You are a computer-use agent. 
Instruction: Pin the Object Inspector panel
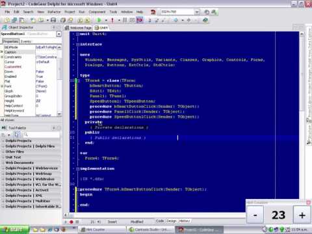[53, 27]
